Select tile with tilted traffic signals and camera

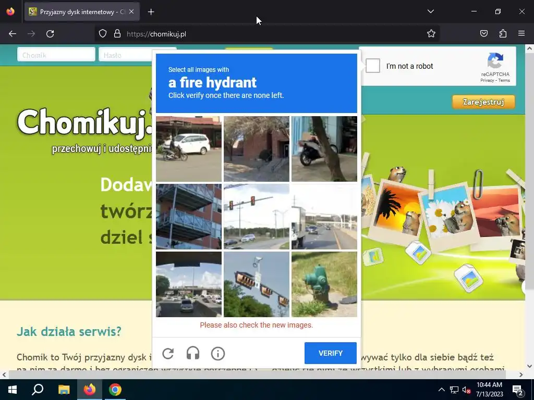(x=257, y=284)
